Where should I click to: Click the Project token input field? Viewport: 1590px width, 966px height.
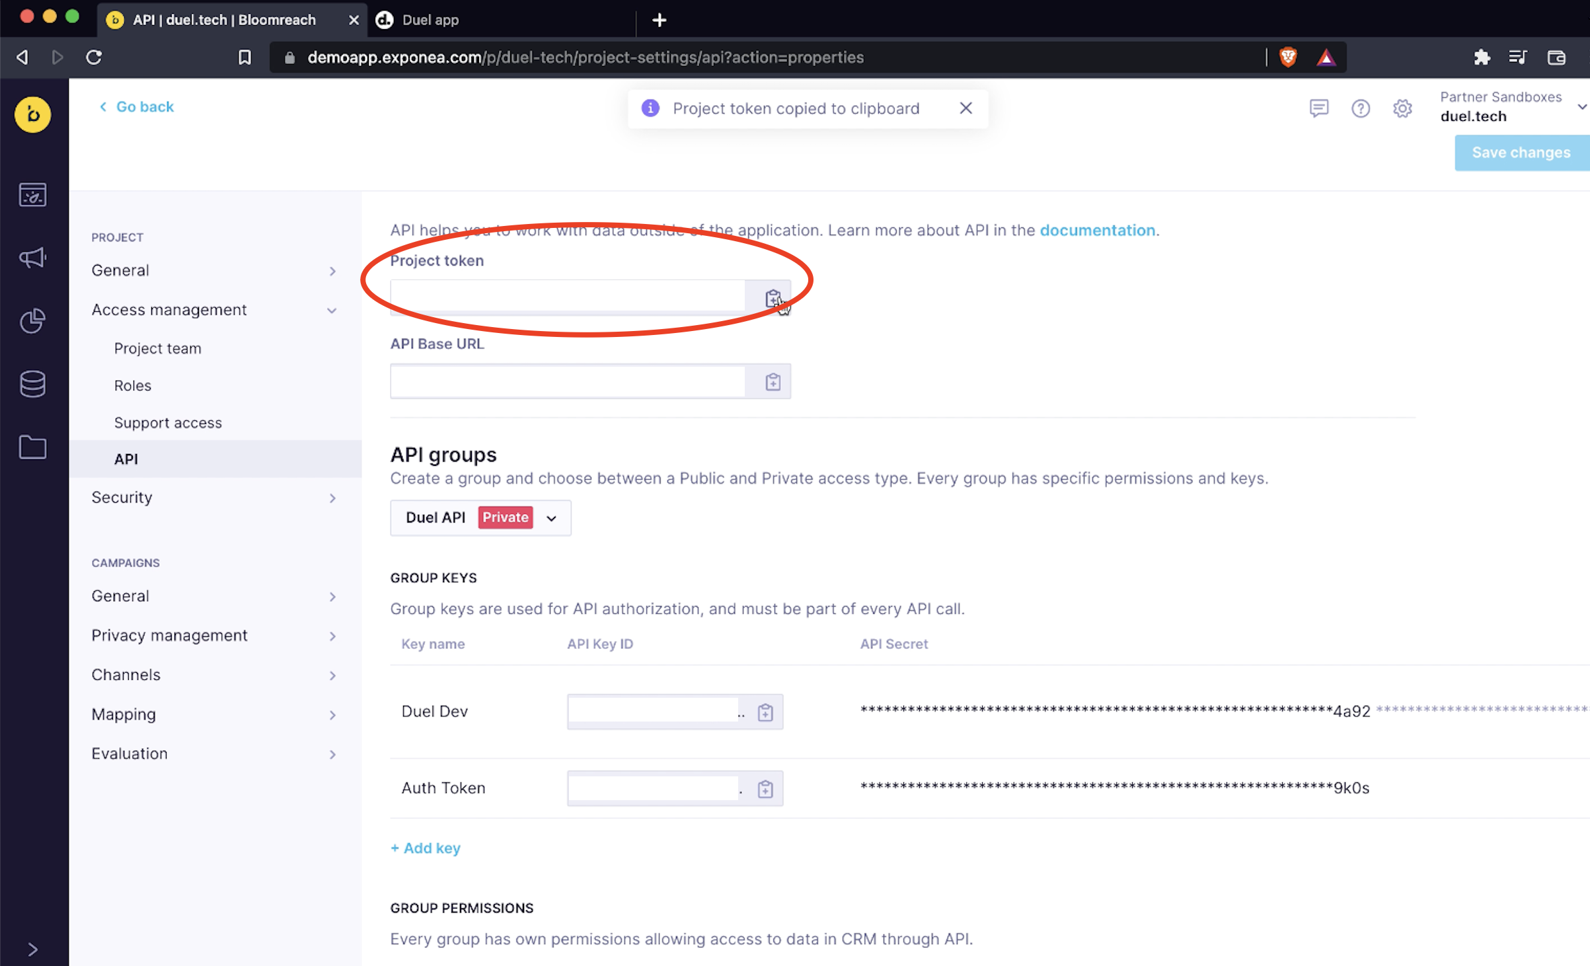click(567, 297)
